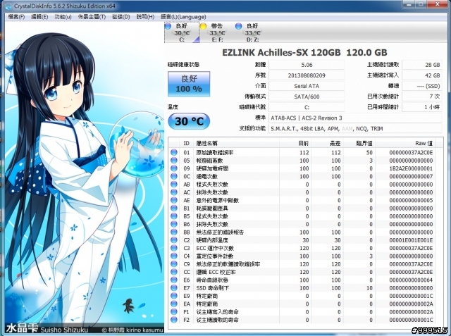The width and height of the screenshot is (451, 336).
Task: Click status icon of attribute row E7
Action: click(x=174, y=288)
